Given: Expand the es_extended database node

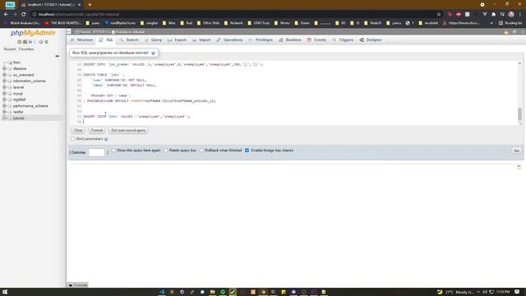Looking at the screenshot, I should tap(4, 75).
